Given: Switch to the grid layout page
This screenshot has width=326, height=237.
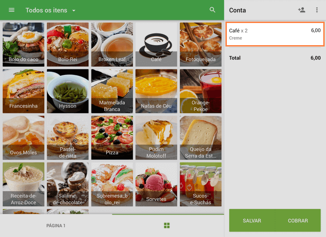Looking at the screenshot, I should (x=167, y=225).
